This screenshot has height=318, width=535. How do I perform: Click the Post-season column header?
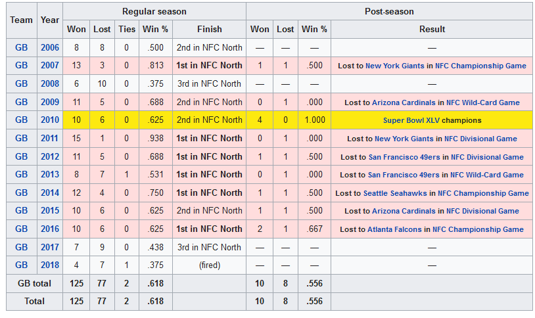[389, 11]
